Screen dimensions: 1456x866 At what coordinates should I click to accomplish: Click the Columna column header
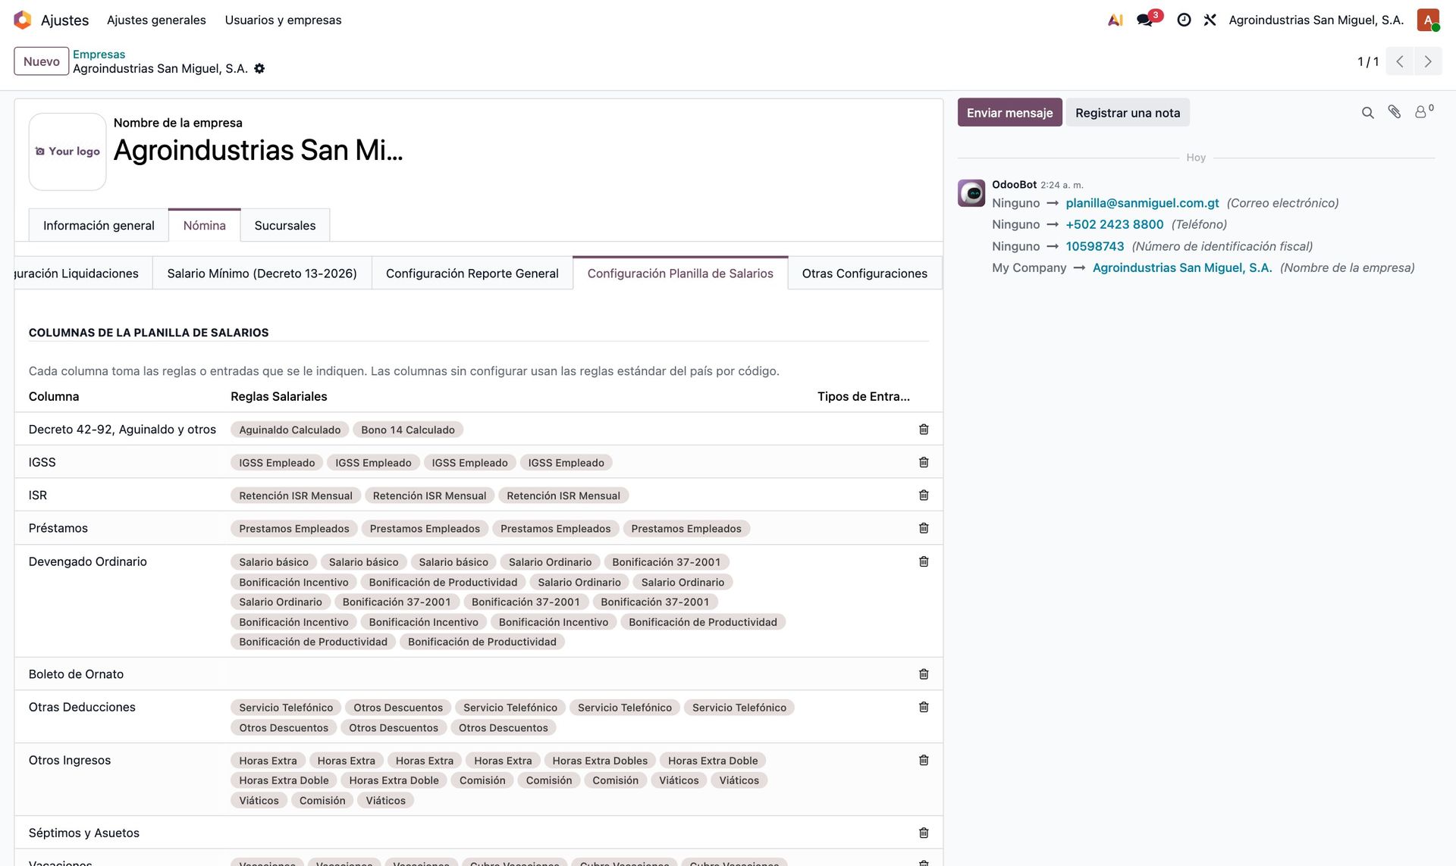click(54, 396)
